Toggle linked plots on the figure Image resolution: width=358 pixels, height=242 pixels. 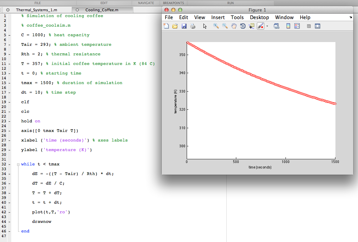coord(276,26)
